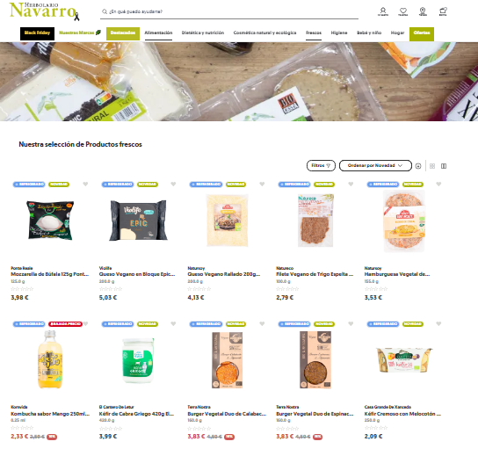
Task: Switch to the two-column view icon
Action: click(444, 166)
